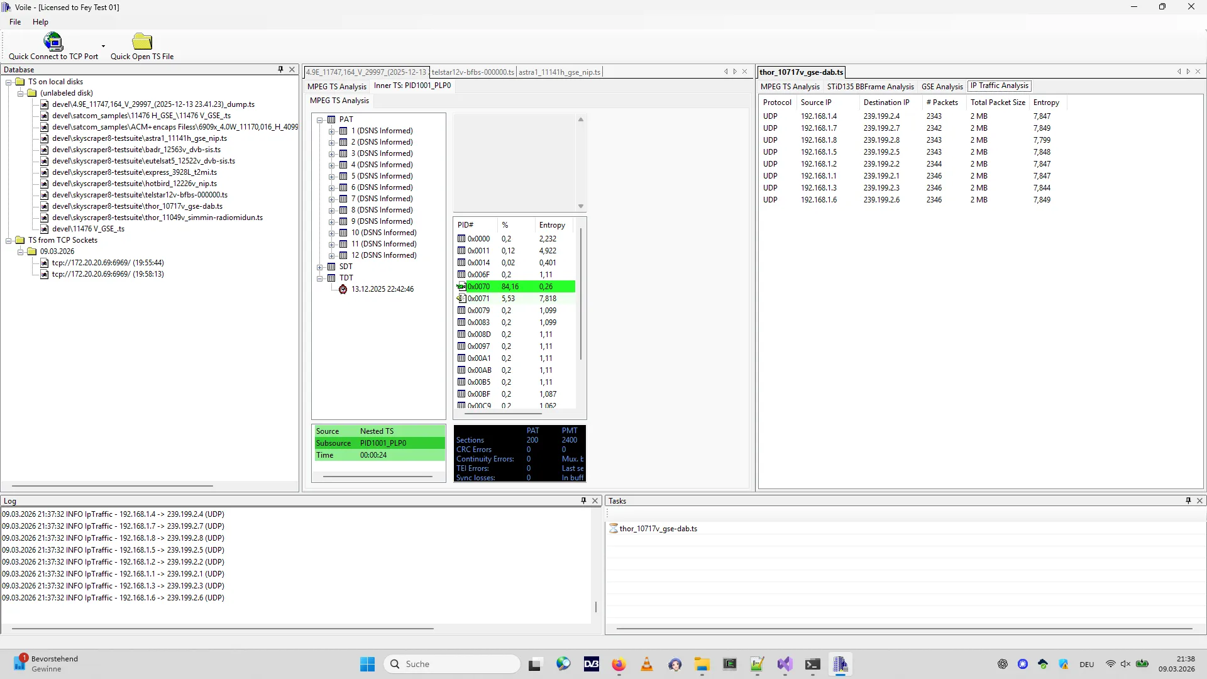Screen dimensions: 1207x679
Task: Open the File menu
Action: (15, 22)
